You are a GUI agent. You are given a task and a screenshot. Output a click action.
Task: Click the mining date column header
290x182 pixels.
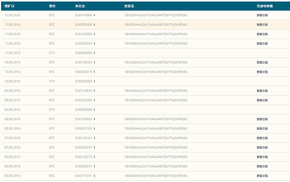pyautogui.click(x=9, y=6)
